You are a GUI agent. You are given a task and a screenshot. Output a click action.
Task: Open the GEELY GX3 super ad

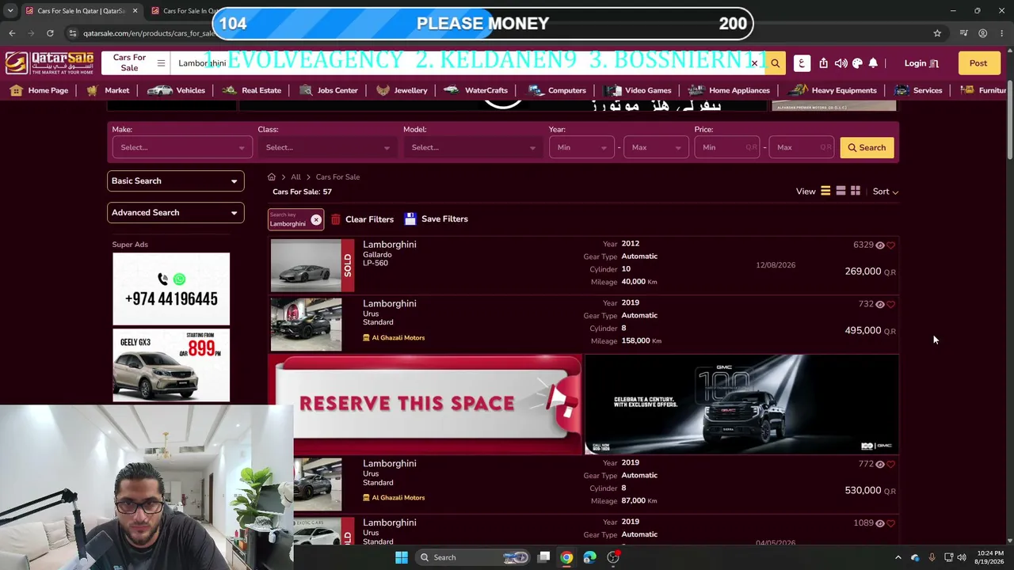(171, 365)
